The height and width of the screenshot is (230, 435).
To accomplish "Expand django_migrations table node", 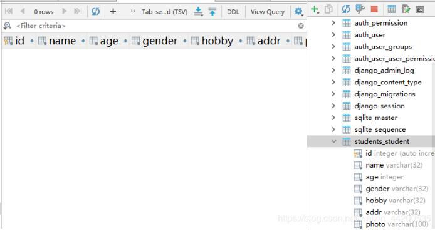I will 333,94.
